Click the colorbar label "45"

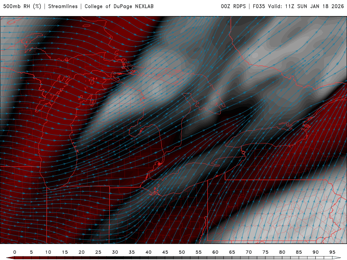(x=165, y=252)
